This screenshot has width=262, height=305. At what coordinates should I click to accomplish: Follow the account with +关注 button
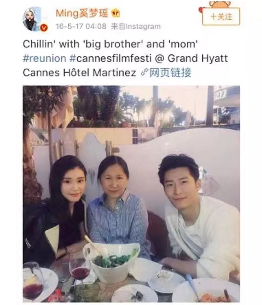[x=221, y=16]
